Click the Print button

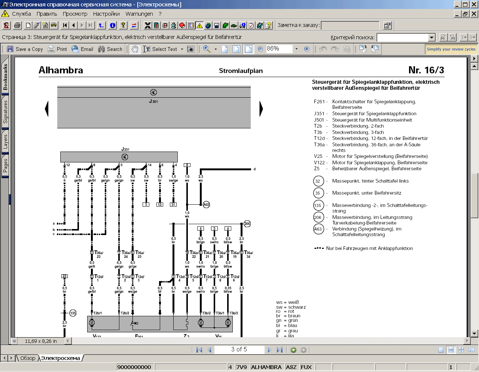pyautogui.click(x=57, y=49)
